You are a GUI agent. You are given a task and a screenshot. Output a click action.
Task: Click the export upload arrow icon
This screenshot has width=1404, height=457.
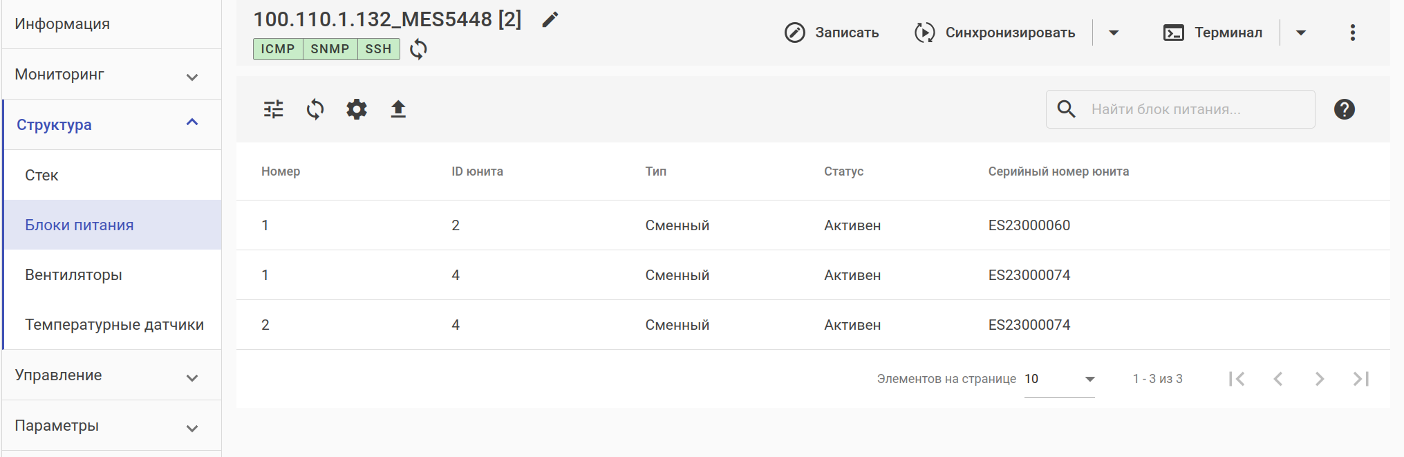click(398, 109)
